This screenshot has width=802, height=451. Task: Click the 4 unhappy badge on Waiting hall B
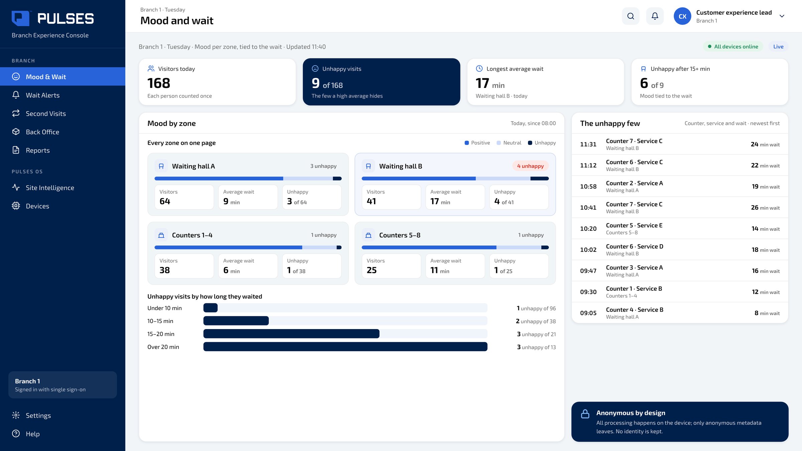530,166
